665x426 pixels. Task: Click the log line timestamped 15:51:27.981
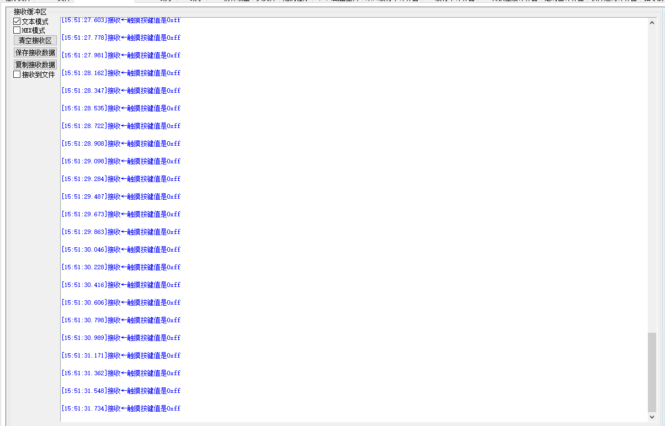click(x=121, y=55)
